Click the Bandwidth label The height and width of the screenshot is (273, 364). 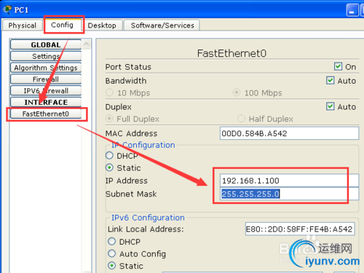(x=126, y=81)
